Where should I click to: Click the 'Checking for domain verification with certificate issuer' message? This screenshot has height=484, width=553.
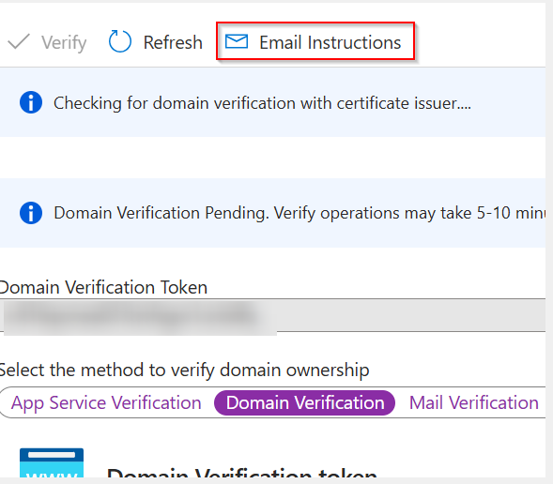click(x=262, y=103)
